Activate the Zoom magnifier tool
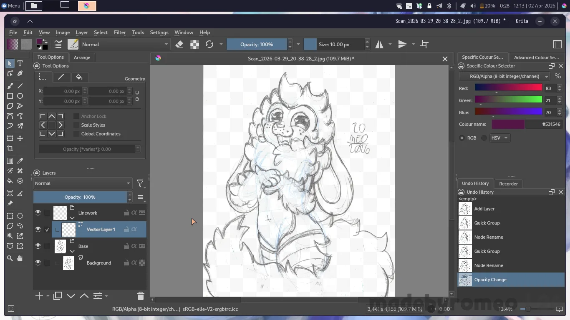This screenshot has height=320, width=570. [10, 258]
